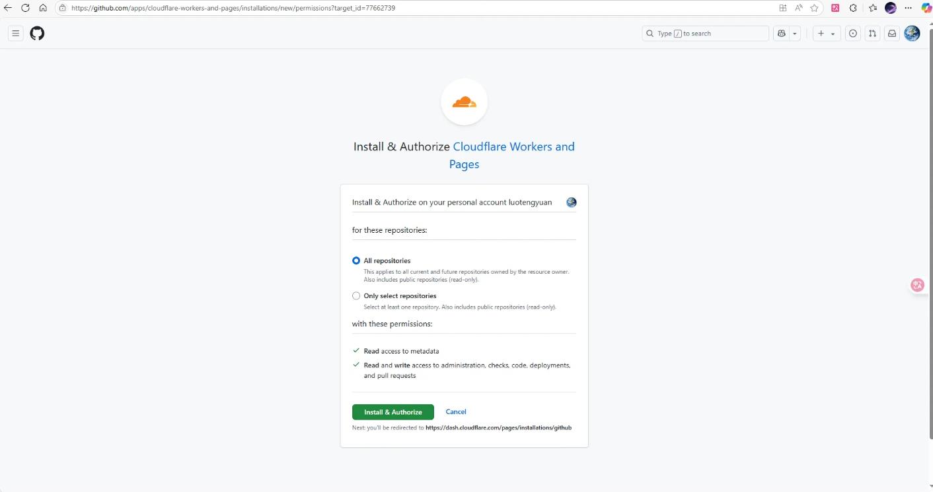Screen dimensions: 933x492
Task: Open the browser profile avatar
Action: tap(891, 8)
